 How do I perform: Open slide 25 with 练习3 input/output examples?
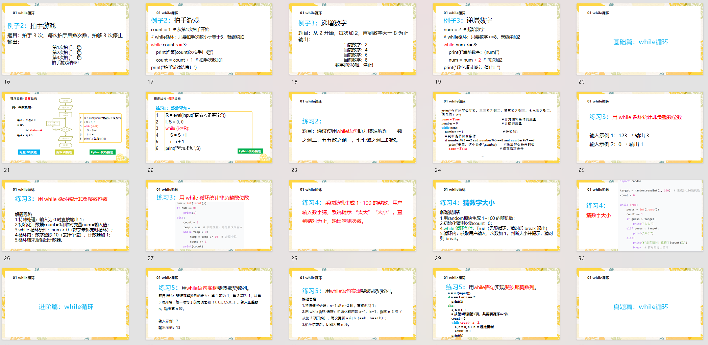point(640,128)
